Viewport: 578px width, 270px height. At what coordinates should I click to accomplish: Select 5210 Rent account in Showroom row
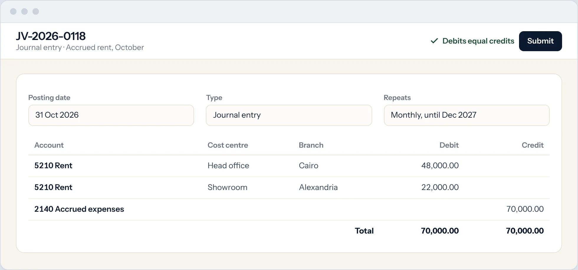pos(53,187)
